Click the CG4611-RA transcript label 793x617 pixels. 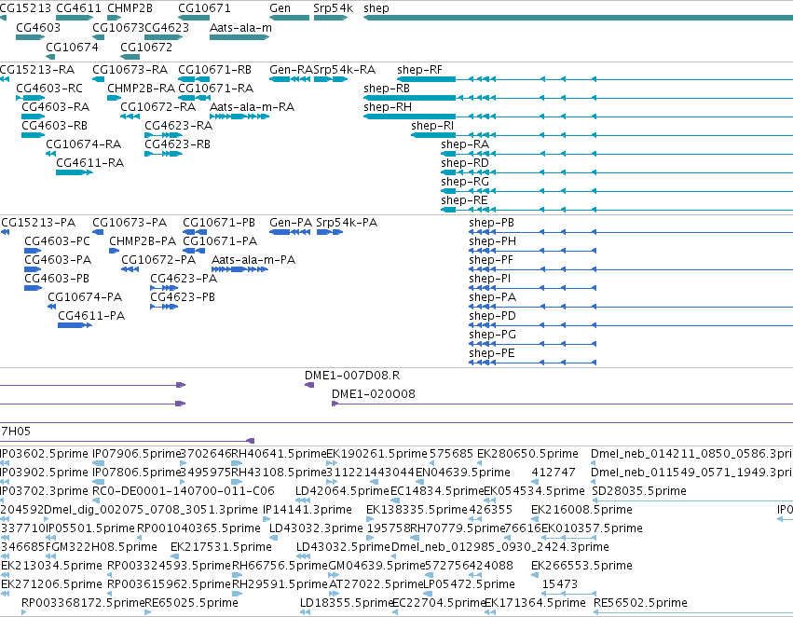pyautogui.click(x=90, y=163)
